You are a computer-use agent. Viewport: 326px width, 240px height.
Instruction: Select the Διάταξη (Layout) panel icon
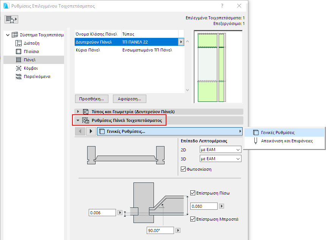point(18,43)
